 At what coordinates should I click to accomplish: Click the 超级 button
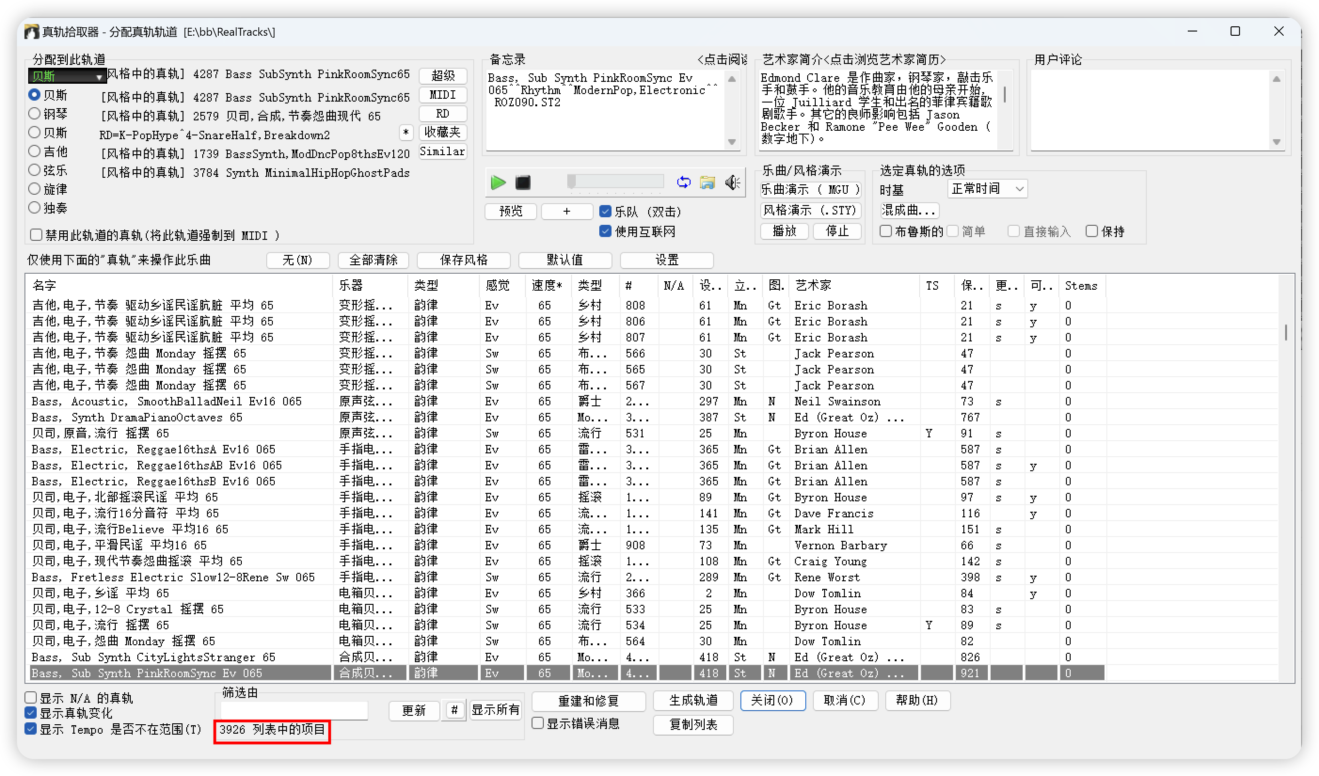[x=443, y=76]
